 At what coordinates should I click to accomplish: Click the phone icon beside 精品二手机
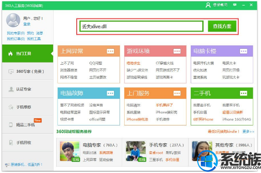11,125
